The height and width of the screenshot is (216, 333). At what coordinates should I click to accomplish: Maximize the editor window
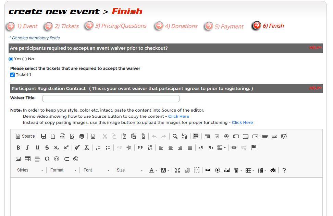click(x=177, y=170)
